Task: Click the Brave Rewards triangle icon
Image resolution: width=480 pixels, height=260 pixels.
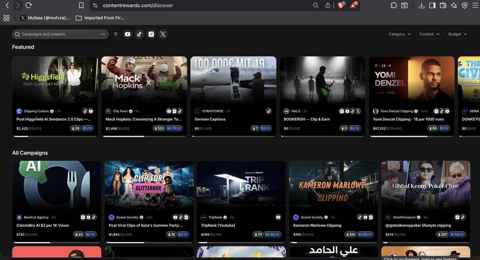Action: coord(353,6)
